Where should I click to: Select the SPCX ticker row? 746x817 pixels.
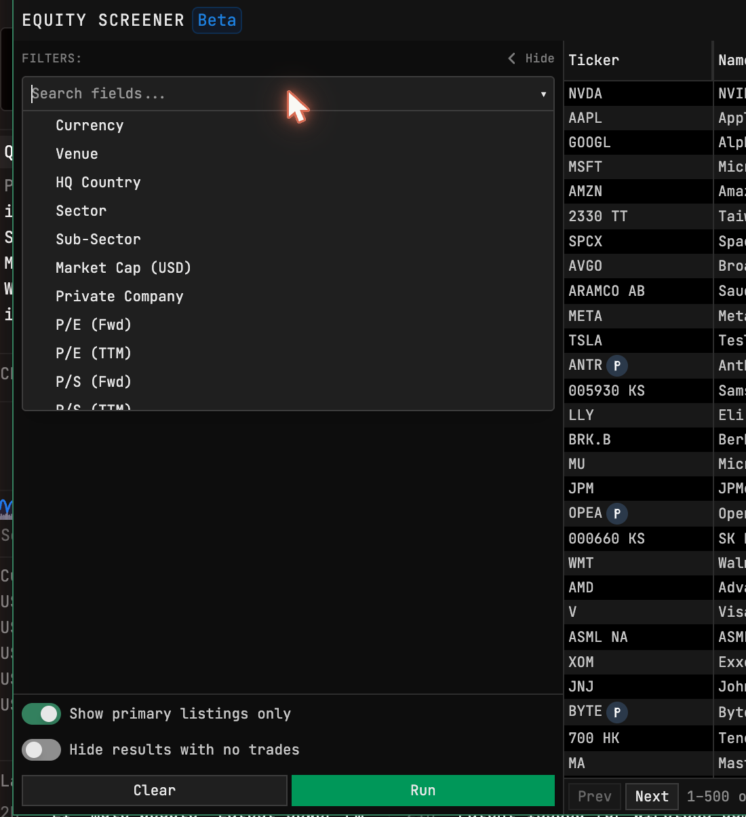click(x=638, y=242)
